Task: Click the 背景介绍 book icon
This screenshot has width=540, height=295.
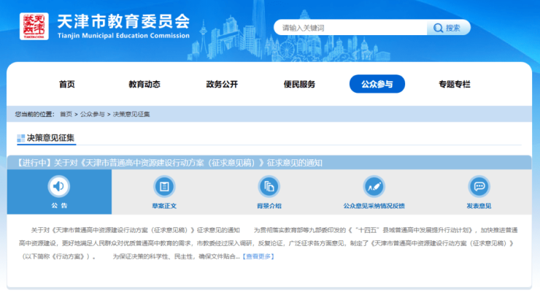Action: click(269, 186)
